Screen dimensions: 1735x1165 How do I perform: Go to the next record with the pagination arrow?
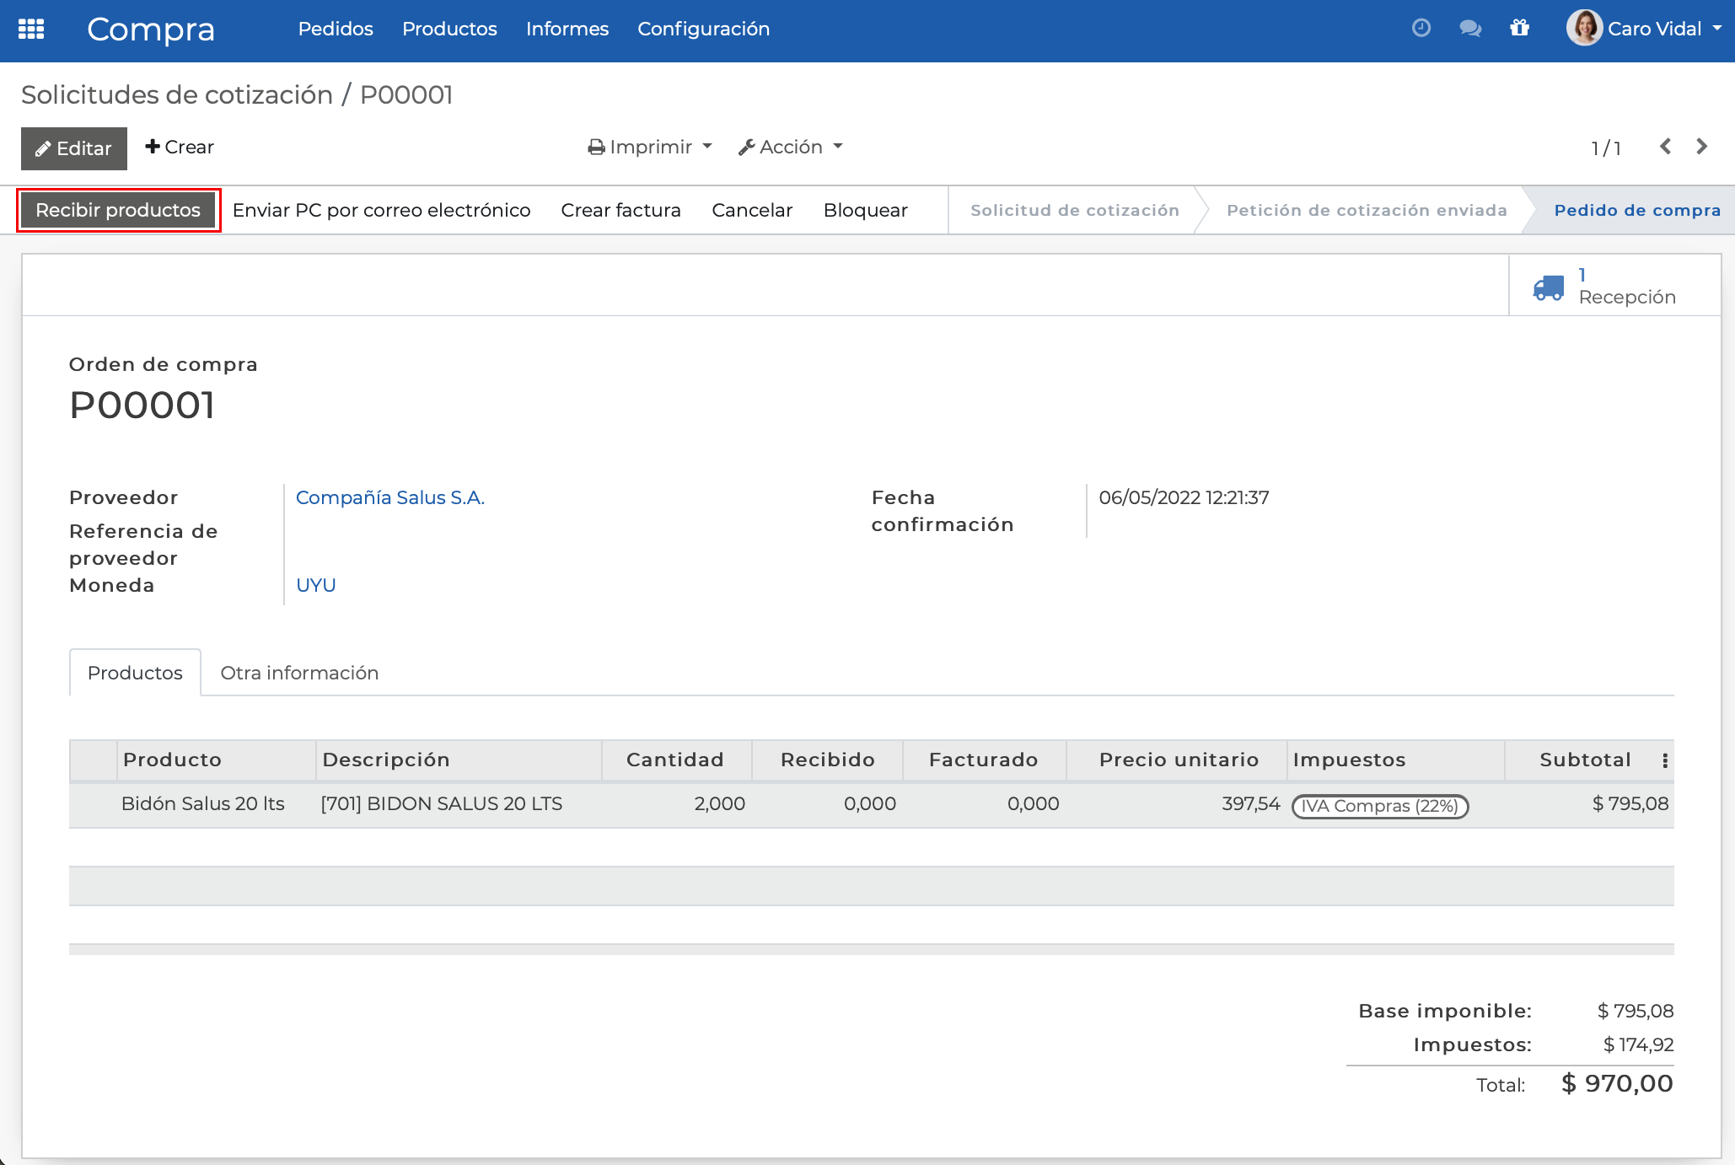(1700, 146)
